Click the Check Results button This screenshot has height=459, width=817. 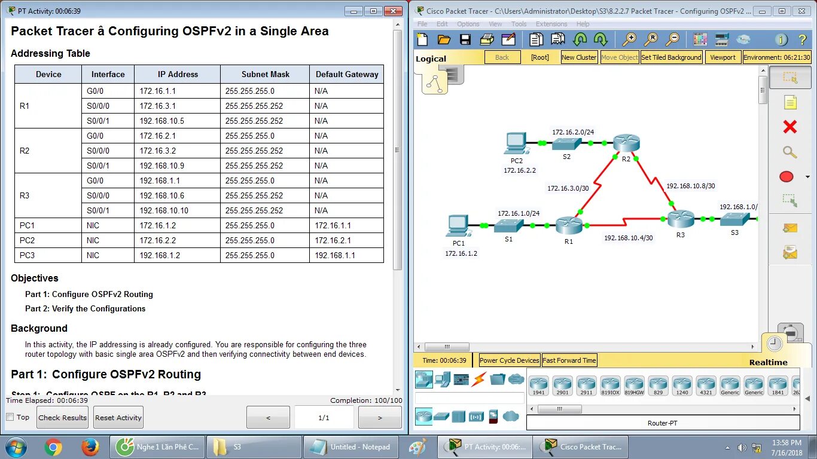63,418
